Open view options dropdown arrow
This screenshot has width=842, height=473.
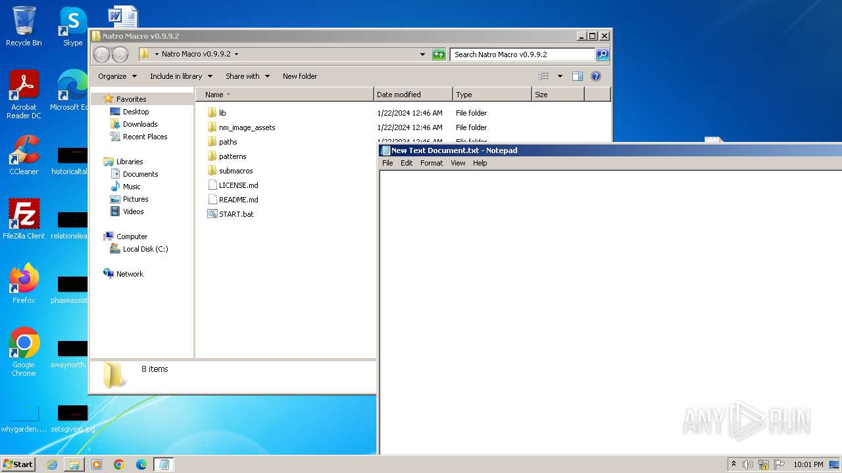click(560, 76)
